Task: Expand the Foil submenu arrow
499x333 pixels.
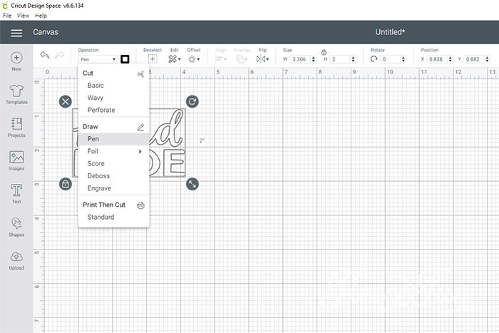Action: [x=140, y=152]
